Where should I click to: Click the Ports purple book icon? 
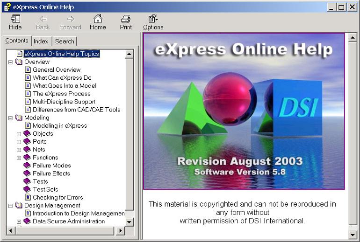[27, 141]
